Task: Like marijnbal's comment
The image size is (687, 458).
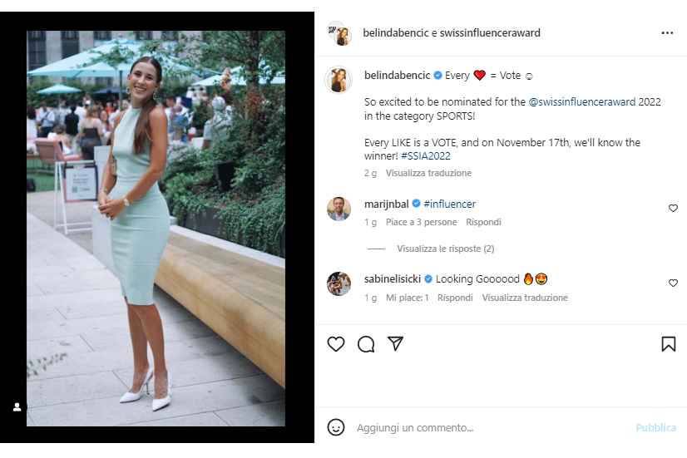Action: point(673,209)
